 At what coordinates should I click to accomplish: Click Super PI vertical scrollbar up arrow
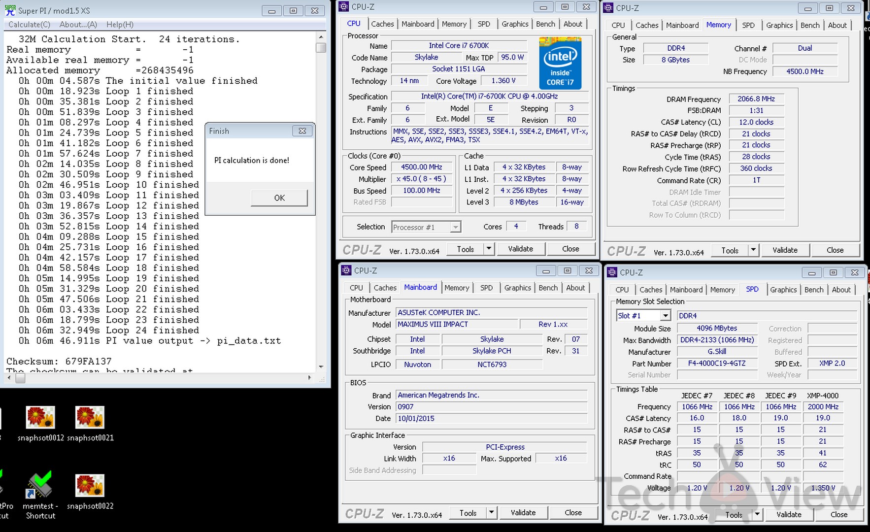321,37
